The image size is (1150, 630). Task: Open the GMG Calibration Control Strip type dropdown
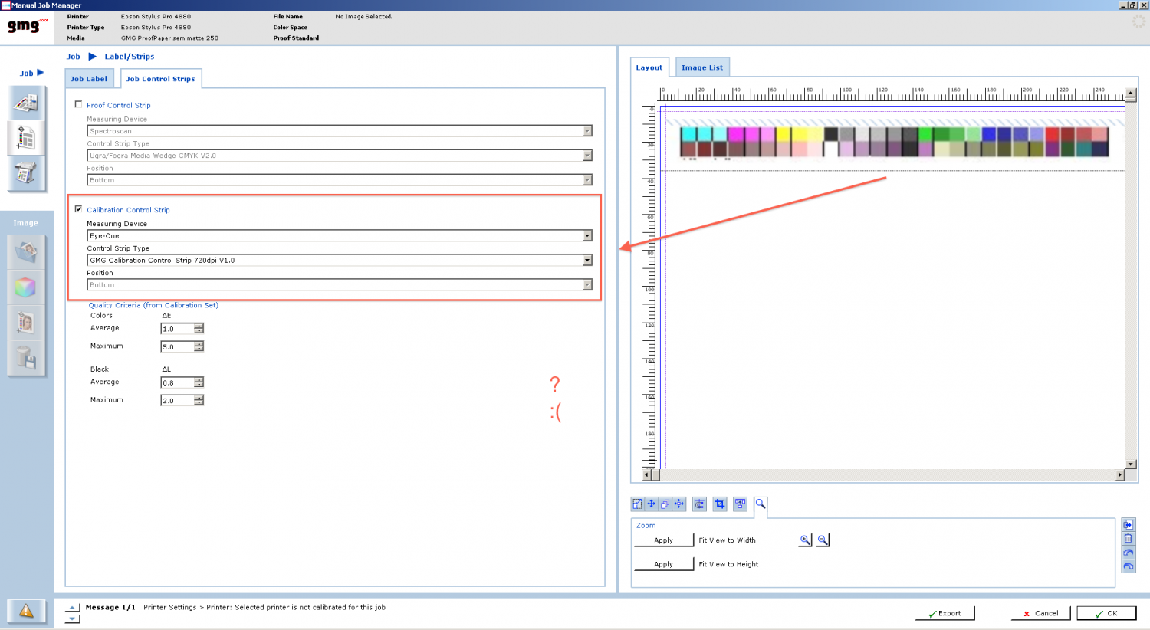point(587,261)
